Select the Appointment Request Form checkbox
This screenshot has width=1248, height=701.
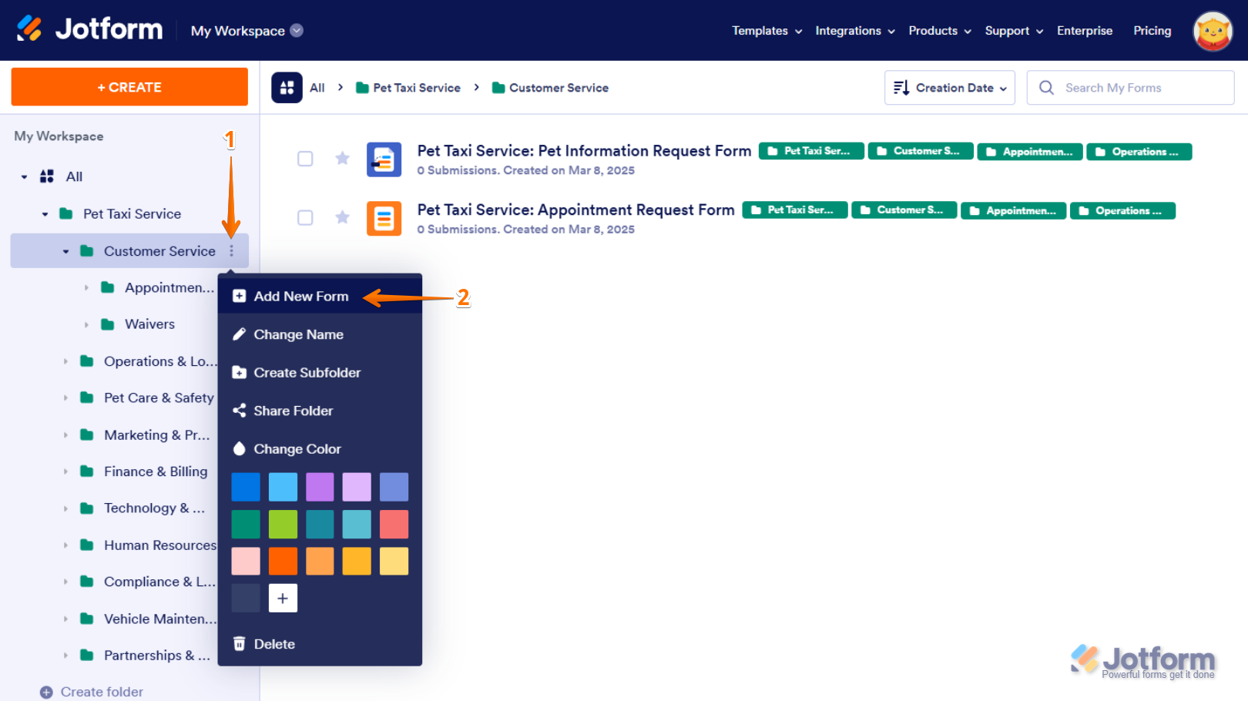[x=305, y=217]
